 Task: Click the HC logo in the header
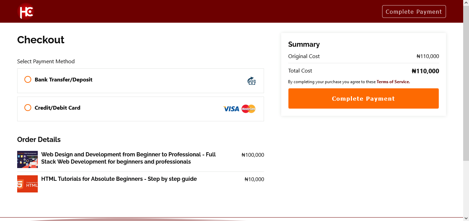click(26, 11)
